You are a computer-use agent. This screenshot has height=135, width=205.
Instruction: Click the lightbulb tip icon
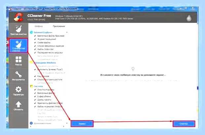[133, 69]
